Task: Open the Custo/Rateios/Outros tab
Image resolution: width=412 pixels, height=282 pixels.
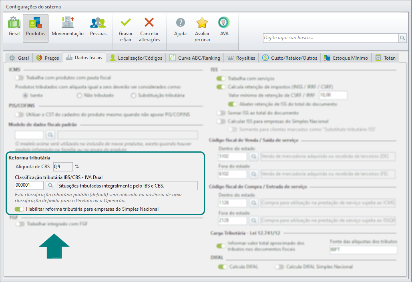Action: coord(289,58)
